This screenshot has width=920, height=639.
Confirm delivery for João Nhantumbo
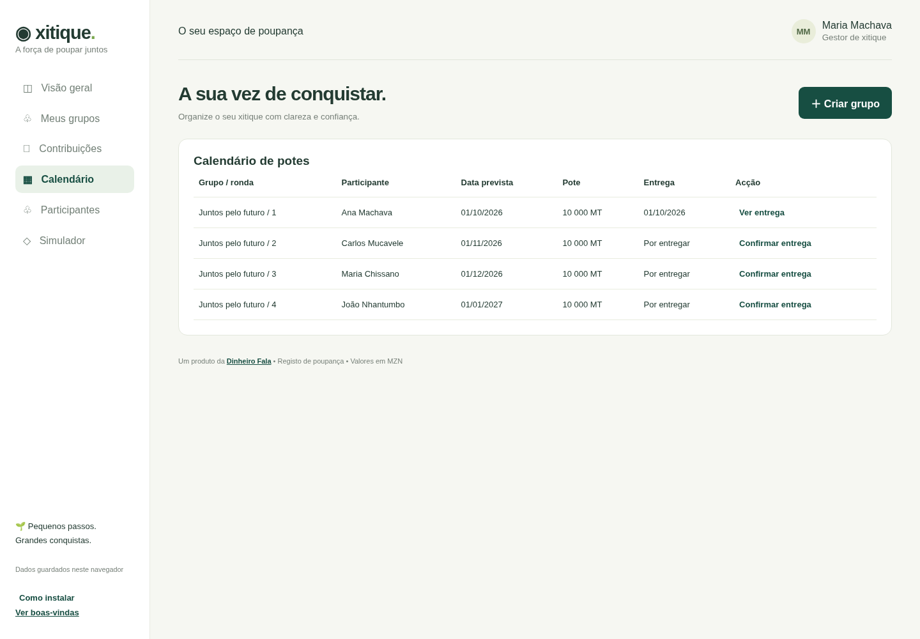[x=775, y=305]
